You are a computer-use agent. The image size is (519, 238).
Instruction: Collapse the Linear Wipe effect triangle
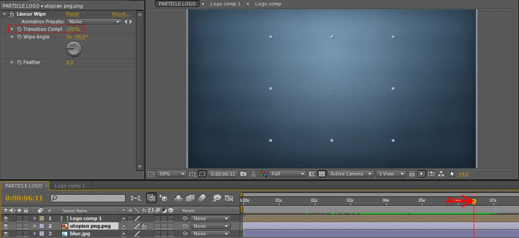click(x=4, y=14)
